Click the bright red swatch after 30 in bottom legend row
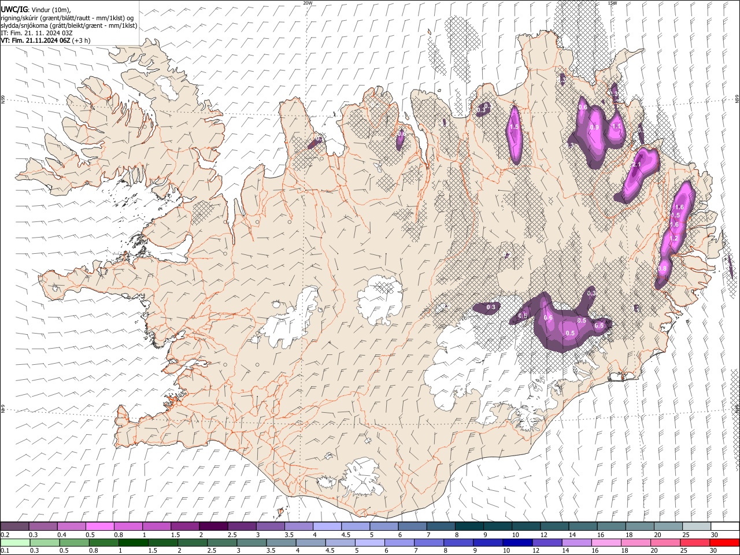 (724, 542)
